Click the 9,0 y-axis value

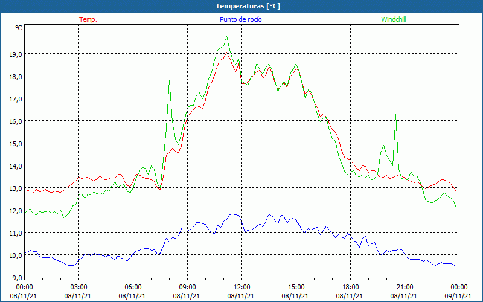click(18, 278)
